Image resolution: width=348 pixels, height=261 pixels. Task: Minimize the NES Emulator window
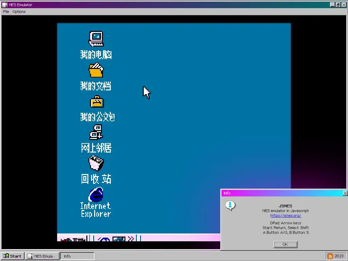click(332, 5)
